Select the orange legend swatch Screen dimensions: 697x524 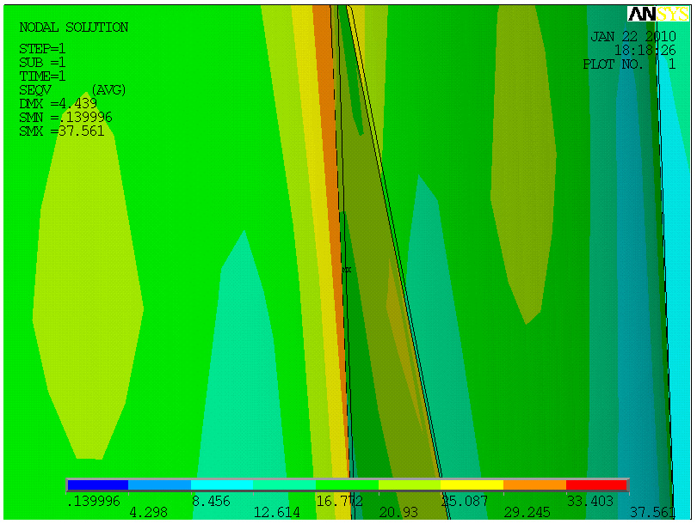coord(534,485)
